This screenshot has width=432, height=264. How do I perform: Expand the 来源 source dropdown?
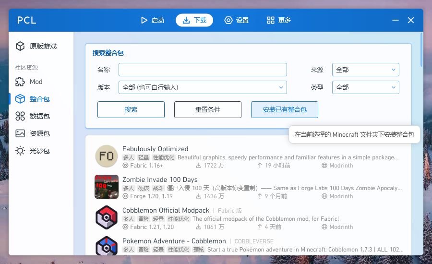pyautogui.click(x=366, y=70)
